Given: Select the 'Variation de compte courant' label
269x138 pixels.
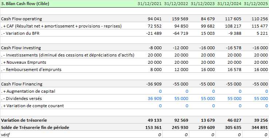Looking at the screenshot, I should [32, 106].
